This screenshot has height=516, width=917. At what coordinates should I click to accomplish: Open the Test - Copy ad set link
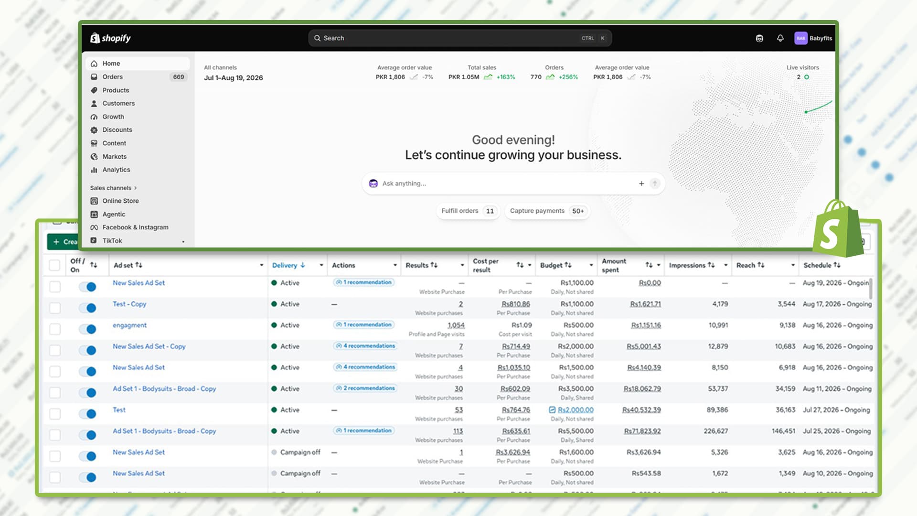129,304
